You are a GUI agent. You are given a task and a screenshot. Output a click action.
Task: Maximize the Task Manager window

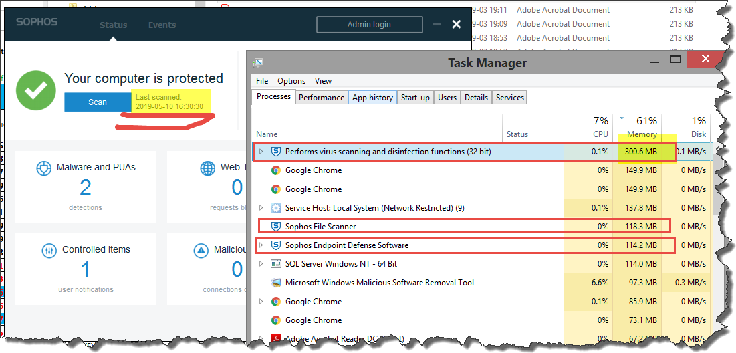coord(675,59)
